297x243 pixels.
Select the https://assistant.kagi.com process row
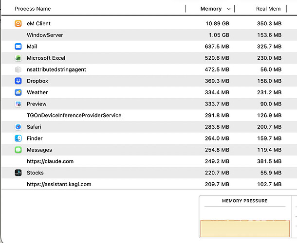149,184
